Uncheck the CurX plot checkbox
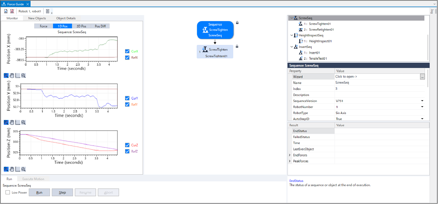 (x=127, y=51)
